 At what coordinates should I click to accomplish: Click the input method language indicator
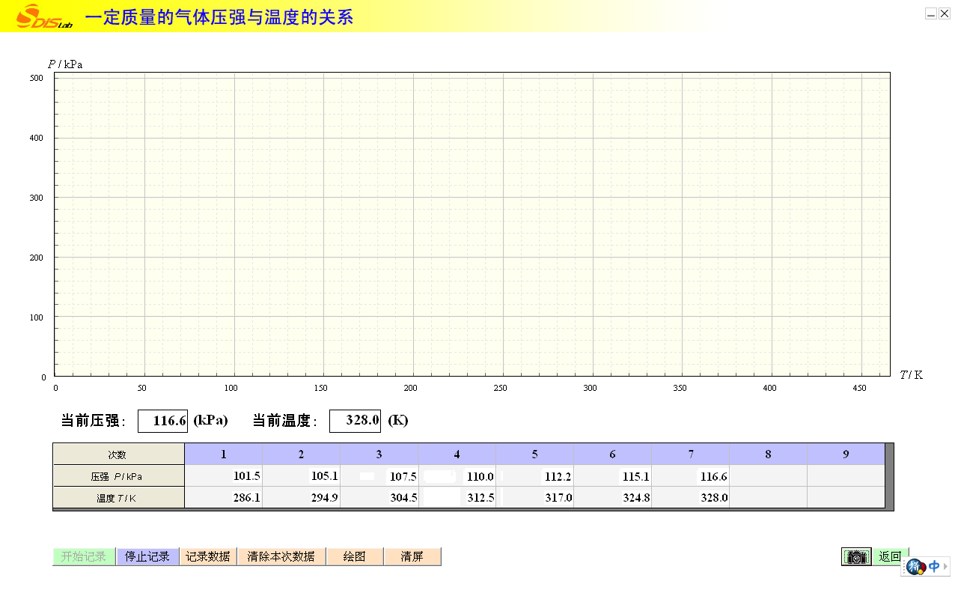[x=933, y=567]
